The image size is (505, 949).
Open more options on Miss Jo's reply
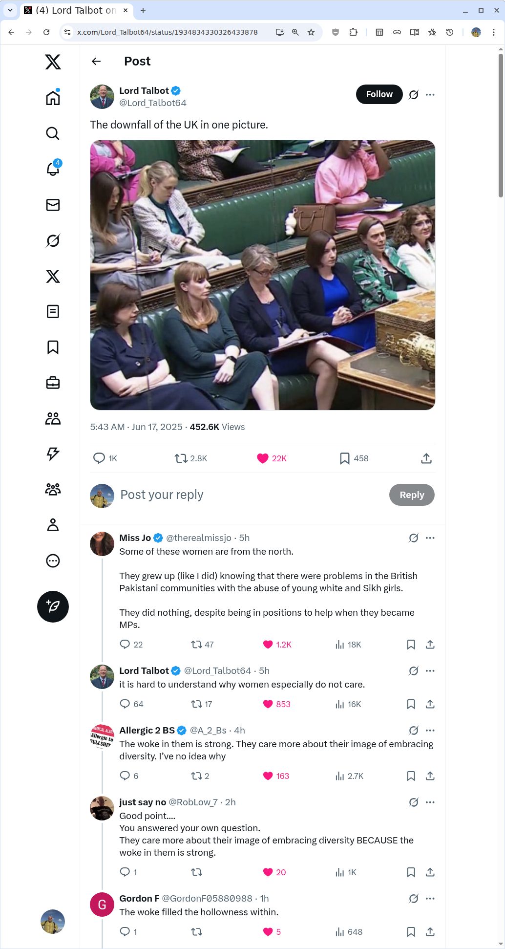point(430,538)
